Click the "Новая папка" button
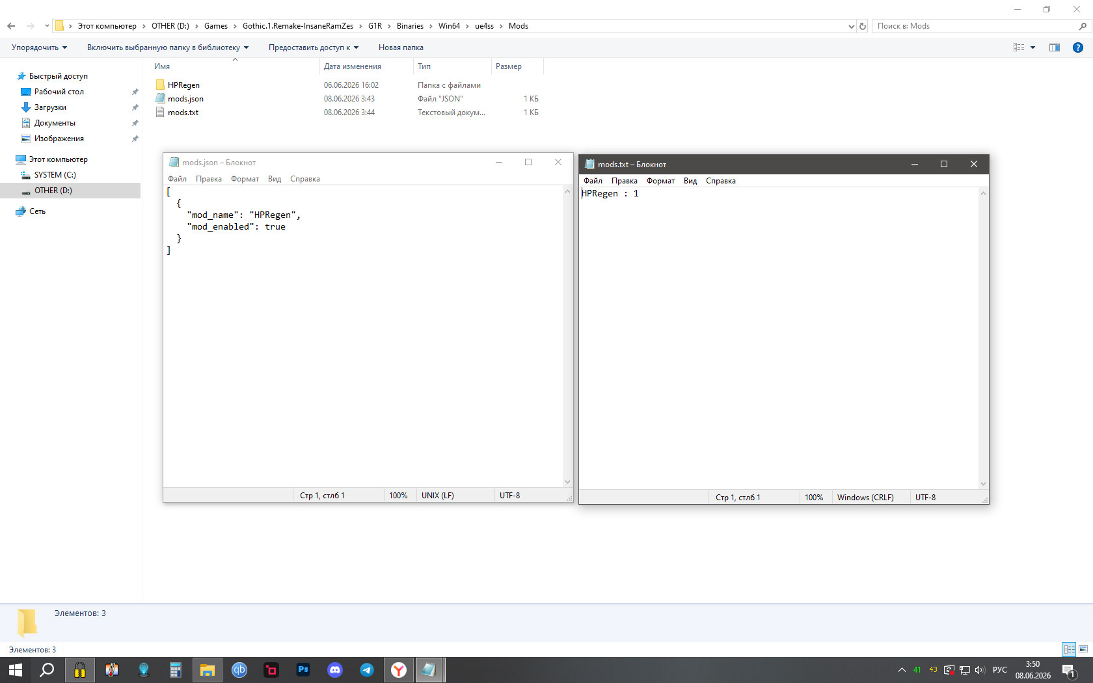Image resolution: width=1093 pixels, height=683 pixels. click(401, 47)
